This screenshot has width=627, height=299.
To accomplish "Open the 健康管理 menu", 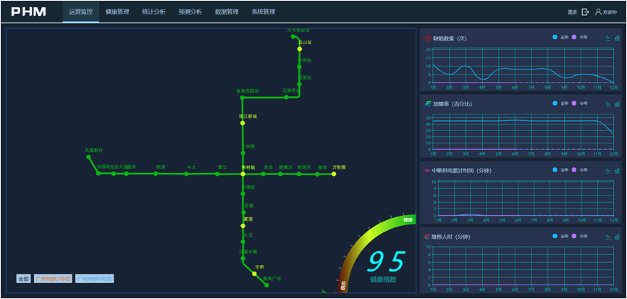I will [117, 12].
